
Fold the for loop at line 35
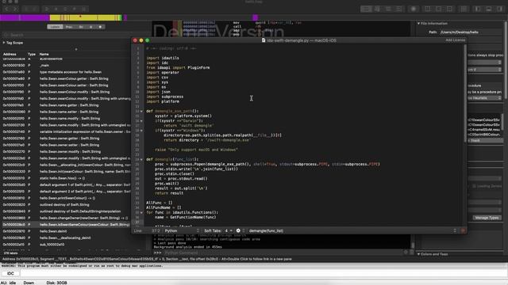pos(141,213)
